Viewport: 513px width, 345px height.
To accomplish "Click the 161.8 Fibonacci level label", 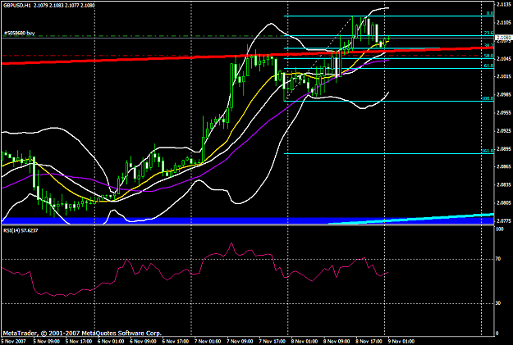I will pyautogui.click(x=488, y=151).
